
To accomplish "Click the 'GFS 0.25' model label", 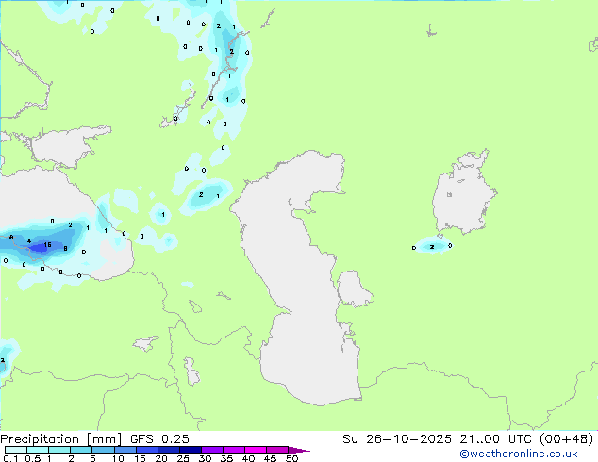I will 159,439.
